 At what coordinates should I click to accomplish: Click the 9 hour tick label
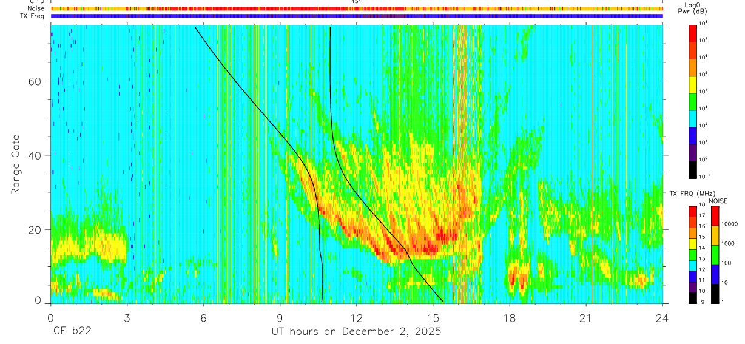[280, 317]
